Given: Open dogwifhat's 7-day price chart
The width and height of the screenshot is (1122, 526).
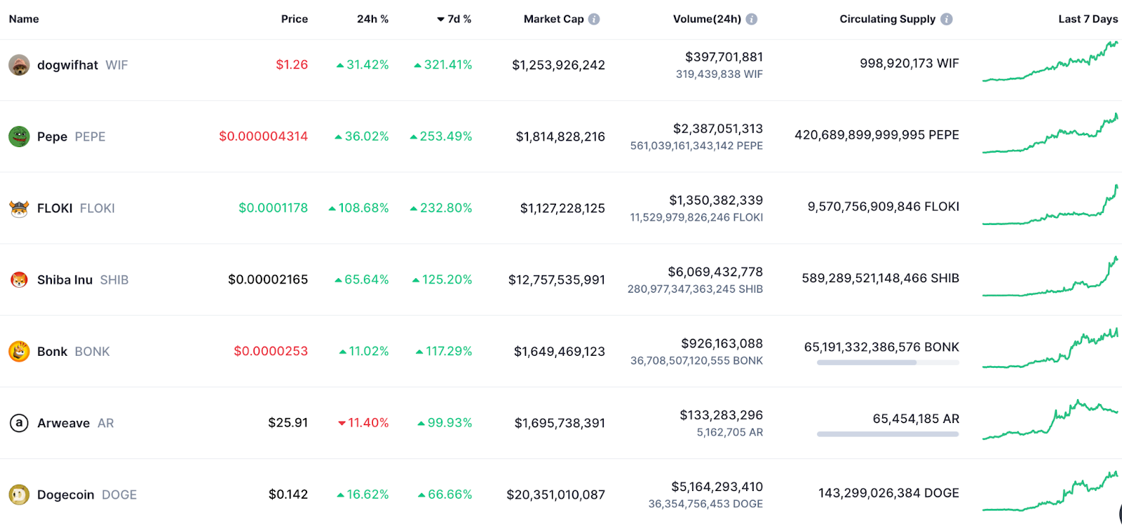Looking at the screenshot, I should (x=1050, y=62).
